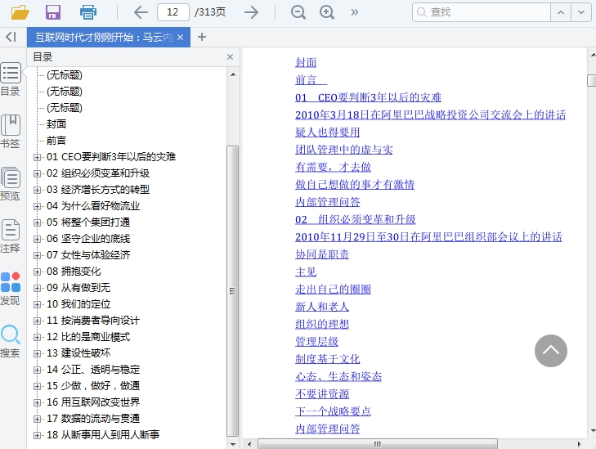Viewport: 596px width, 449px height.
Task: Click the page number field showing 12
Action: (173, 12)
